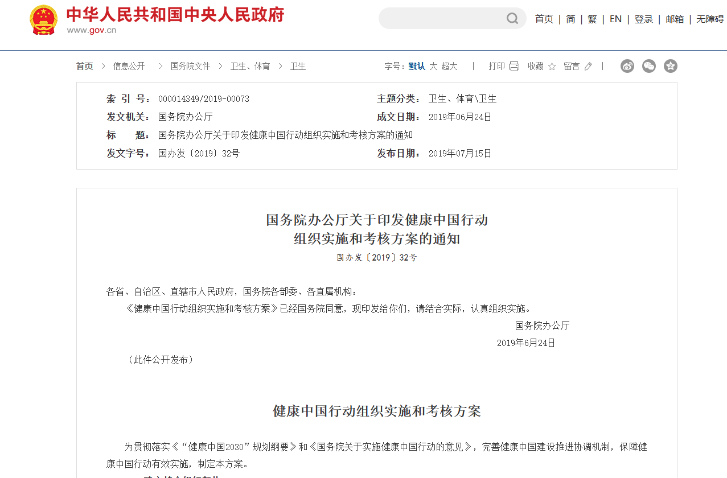Screen dimensions: 727x478
Task: Open 信息公开 breadcrumb section
Action: [x=129, y=67]
